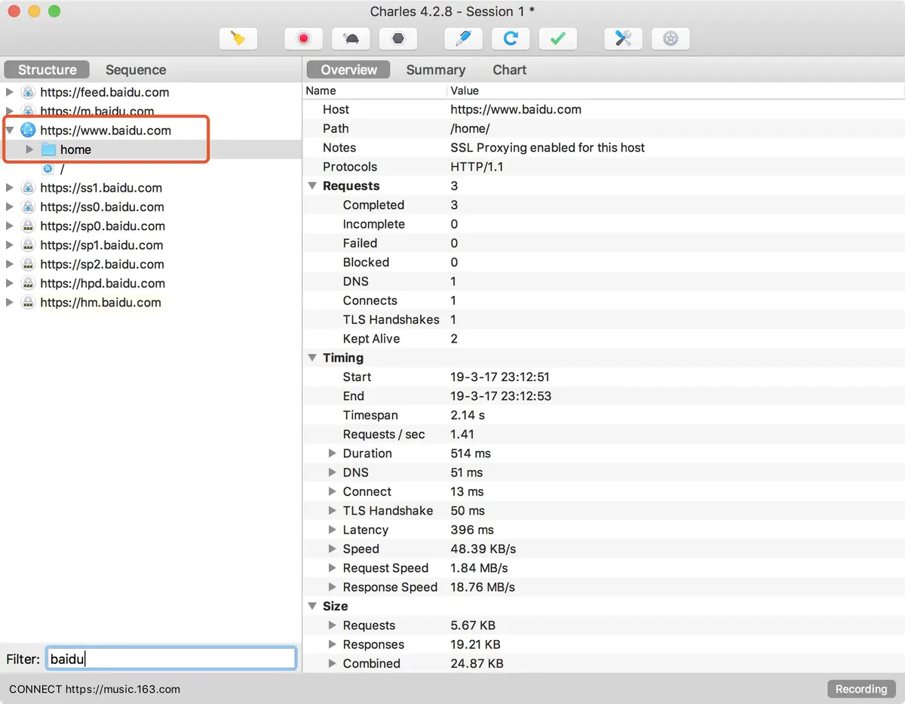Image resolution: width=905 pixels, height=704 pixels.
Task: Switch to the Sequence view
Action: point(136,69)
